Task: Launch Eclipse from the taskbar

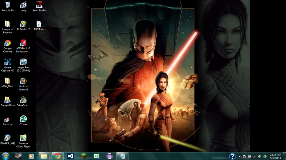Action: 109,156
